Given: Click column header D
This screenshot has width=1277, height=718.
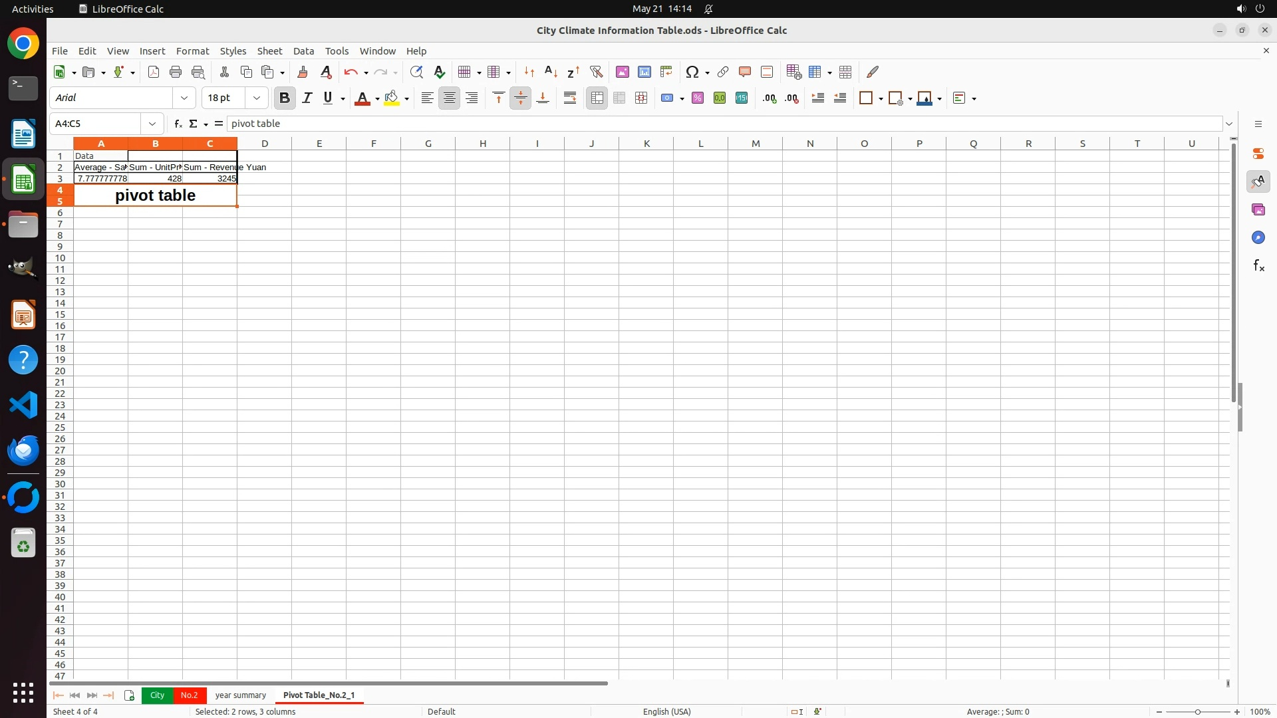Looking at the screenshot, I should (x=265, y=144).
